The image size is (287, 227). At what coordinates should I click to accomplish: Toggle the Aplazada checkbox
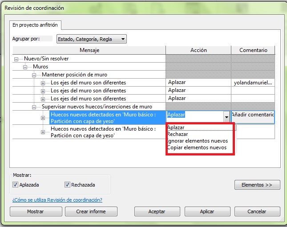click(16, 185)
